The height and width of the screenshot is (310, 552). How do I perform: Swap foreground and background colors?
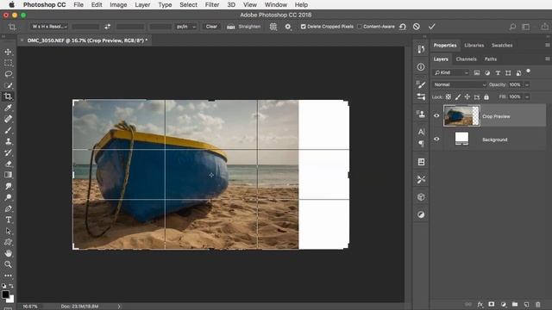pyautogui.click(x=11, y=286)
